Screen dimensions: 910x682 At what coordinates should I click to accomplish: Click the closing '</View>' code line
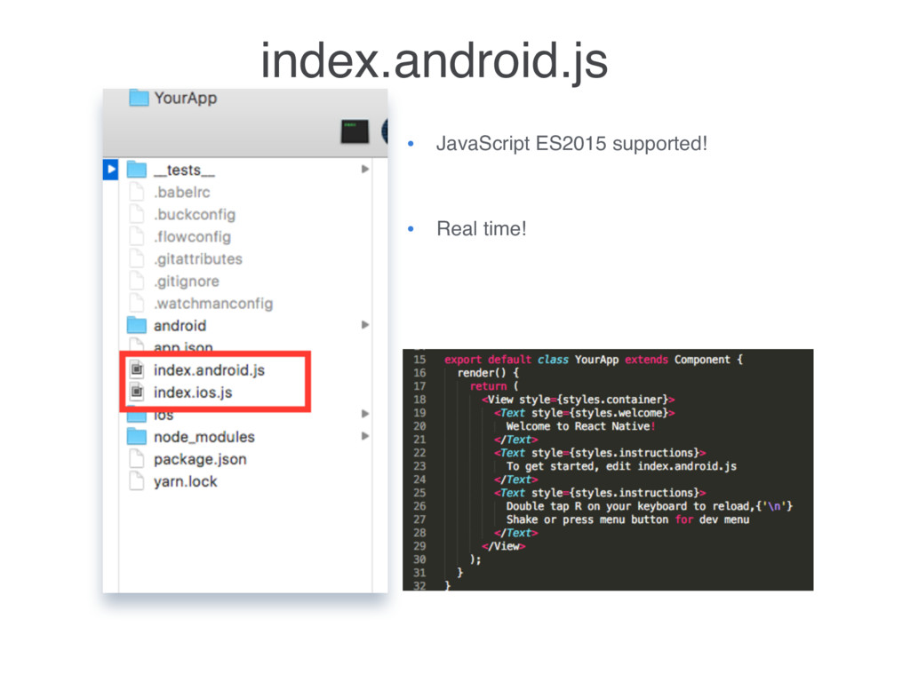coord(503,546)
